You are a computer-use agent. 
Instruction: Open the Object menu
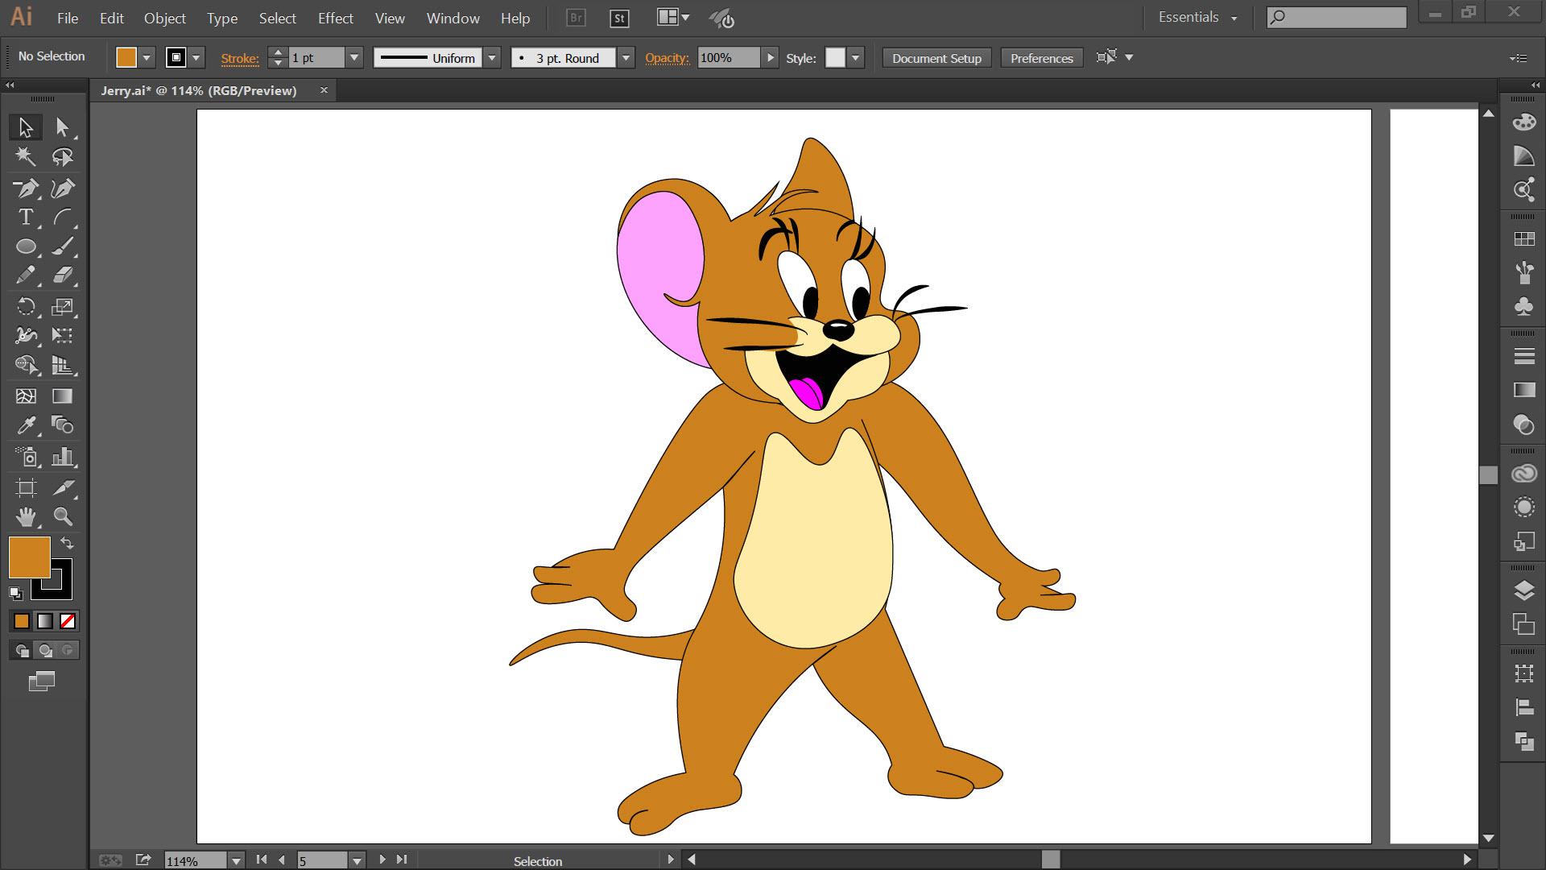(164, 18)
